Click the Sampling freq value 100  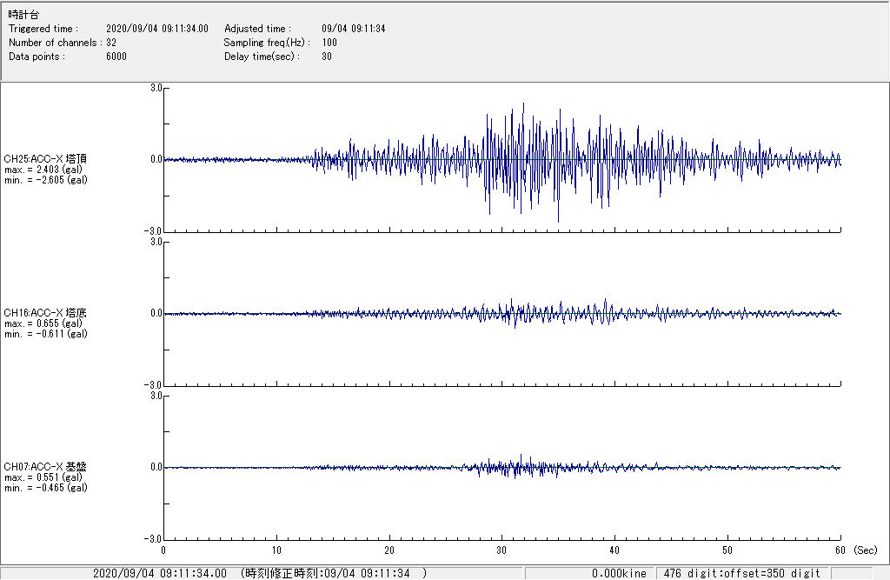coord(329,43)
